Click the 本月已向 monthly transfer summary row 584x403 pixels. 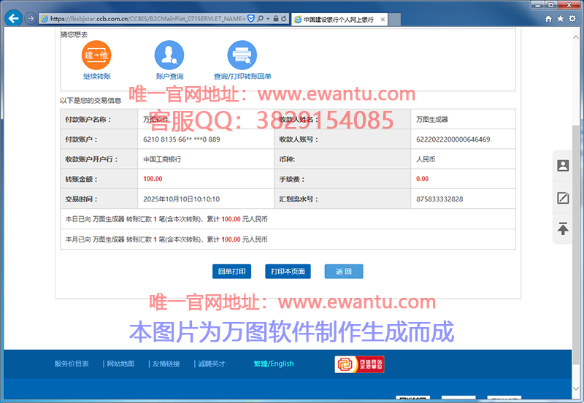(x=288, y=239)
